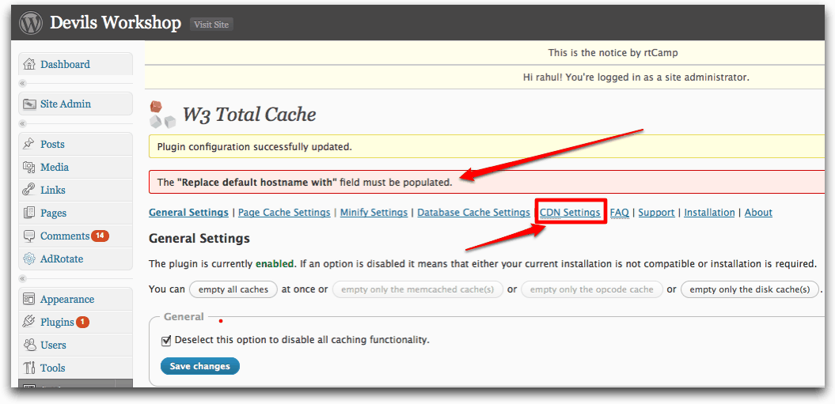
Task: Switch to Page Cache Settings tab
Action: [x=284, y=213]
